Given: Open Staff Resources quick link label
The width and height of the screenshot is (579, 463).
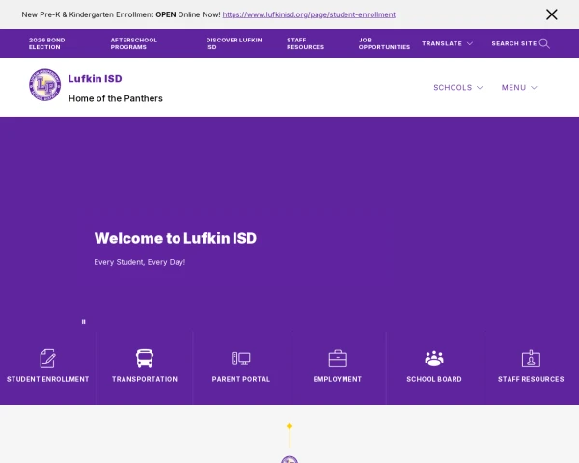Looking at the screenshot, I should pos(531,379).
